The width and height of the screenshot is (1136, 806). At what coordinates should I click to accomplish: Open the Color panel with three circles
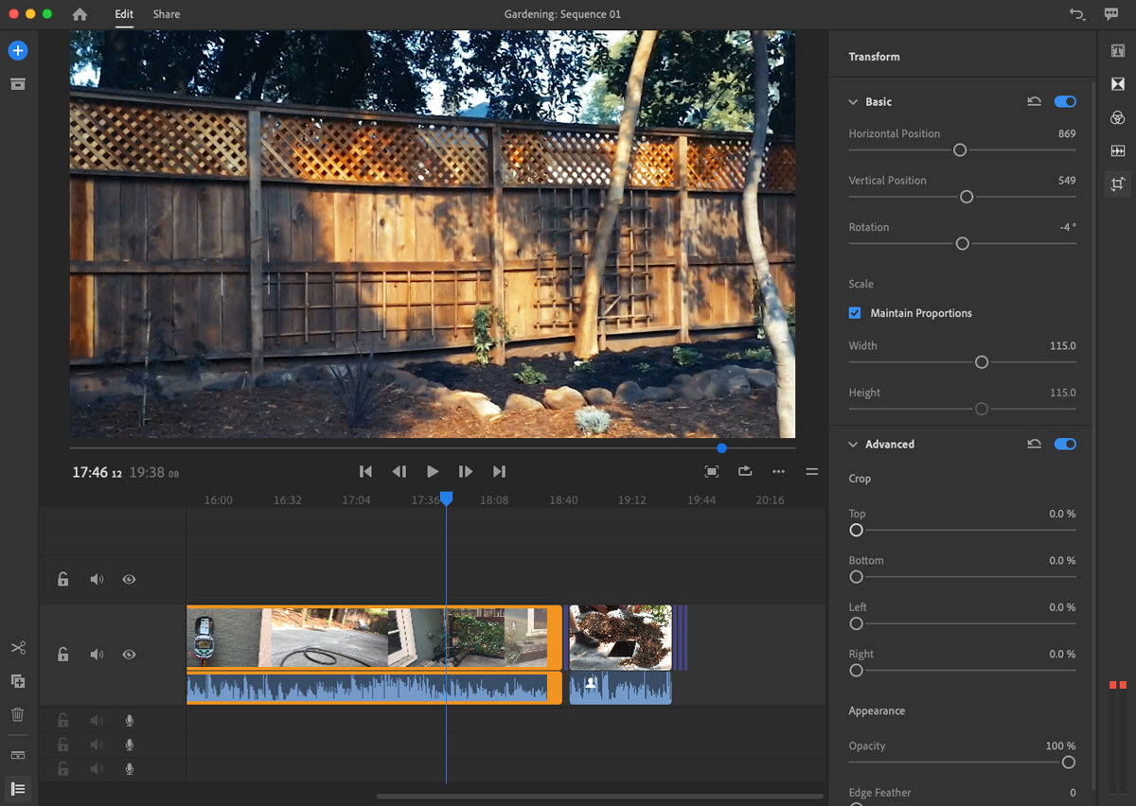(x=1117, y=117)
